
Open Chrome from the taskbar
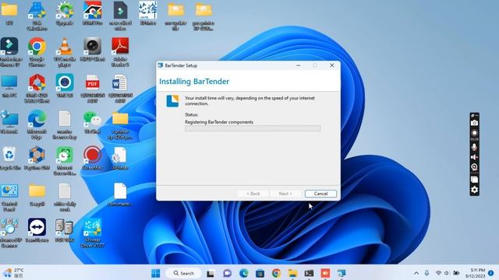tap(276, 273)
